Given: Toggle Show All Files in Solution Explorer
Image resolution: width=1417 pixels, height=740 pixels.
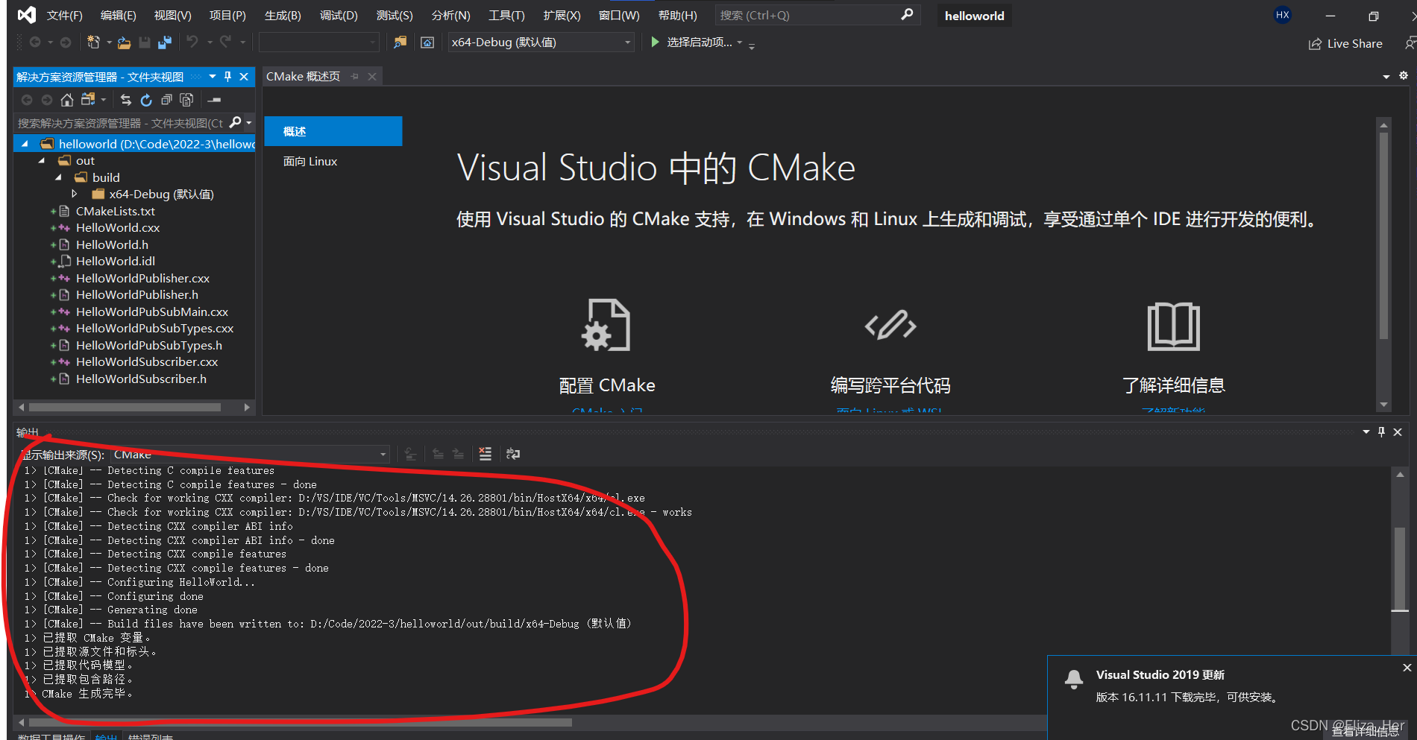Looking at the screenshot, I should (x=186, y=100).
